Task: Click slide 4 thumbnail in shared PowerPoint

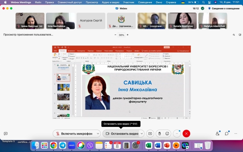Action: click(x=63, y=97)
